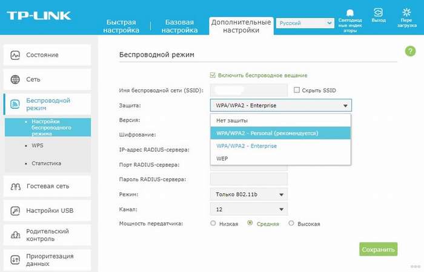Expand the Режим 802.11b dropdown
The width and height of the screenshot is (424, 272).
click(x=248, y=194)
